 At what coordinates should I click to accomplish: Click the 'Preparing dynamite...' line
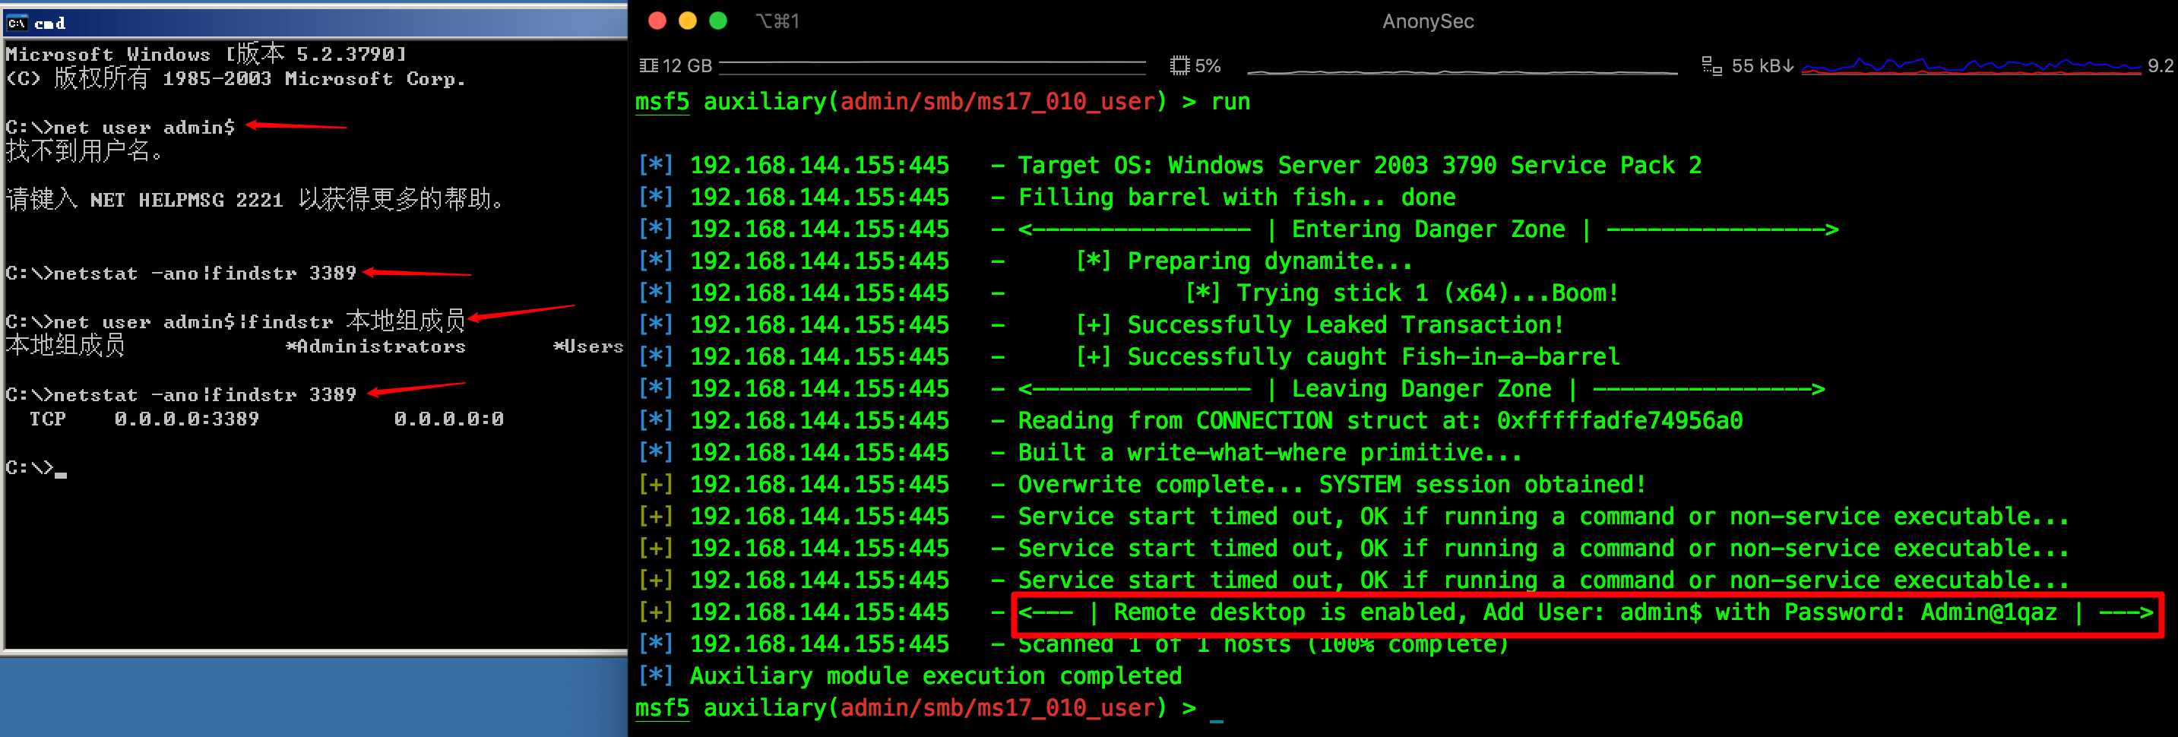1244,261
